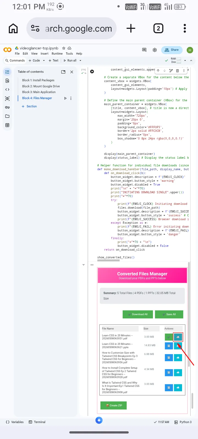Open the Edit menu
198x439 pixels.
[x=25, y=54]
